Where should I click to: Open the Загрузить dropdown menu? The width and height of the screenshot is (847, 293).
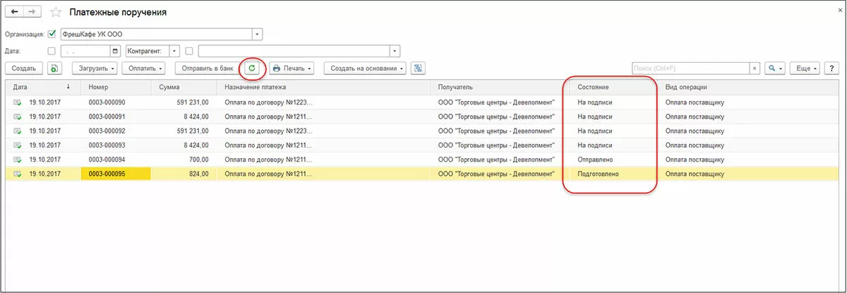(x=93, y=68)
